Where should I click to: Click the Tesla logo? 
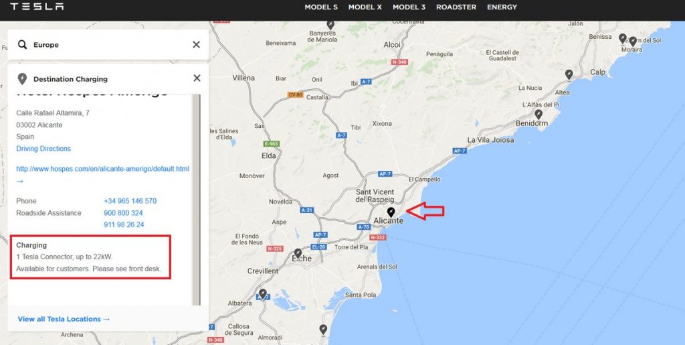[37, 6]
